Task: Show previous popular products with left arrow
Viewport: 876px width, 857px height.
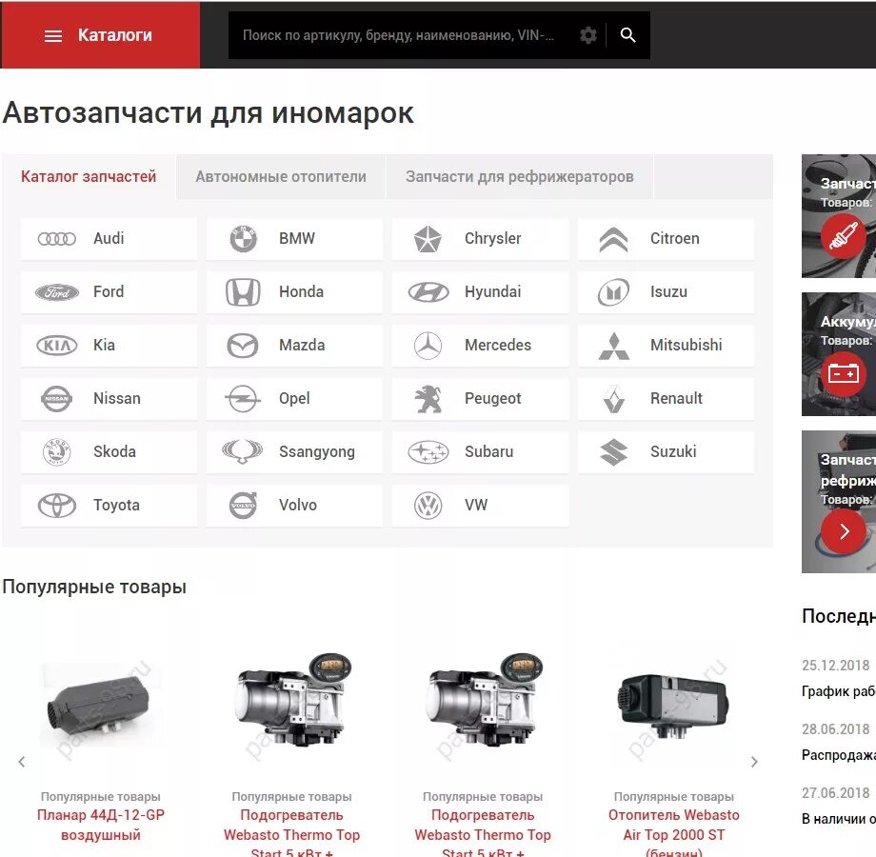Action: coord(22,762)
